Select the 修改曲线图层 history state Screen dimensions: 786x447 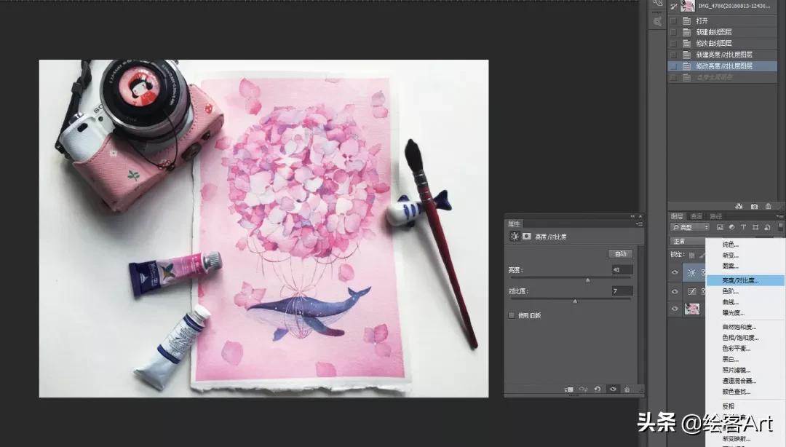click(723, 43)
